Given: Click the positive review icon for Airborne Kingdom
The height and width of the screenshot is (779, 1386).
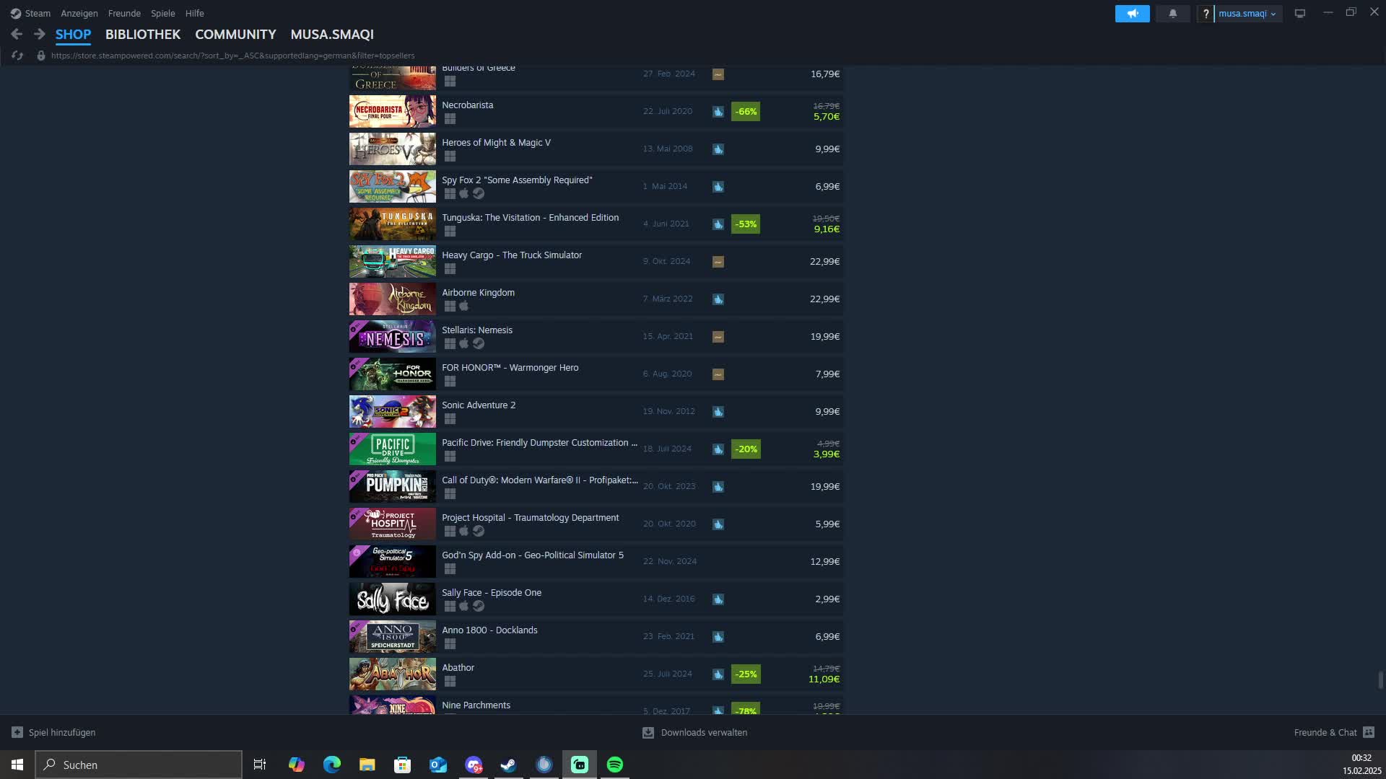Looking at the screenshot, I should pos(718,299).
